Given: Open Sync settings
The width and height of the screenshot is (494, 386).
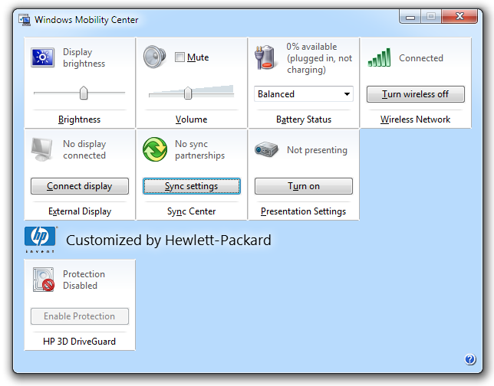Looking at the screenshot, I should point(191,186).
